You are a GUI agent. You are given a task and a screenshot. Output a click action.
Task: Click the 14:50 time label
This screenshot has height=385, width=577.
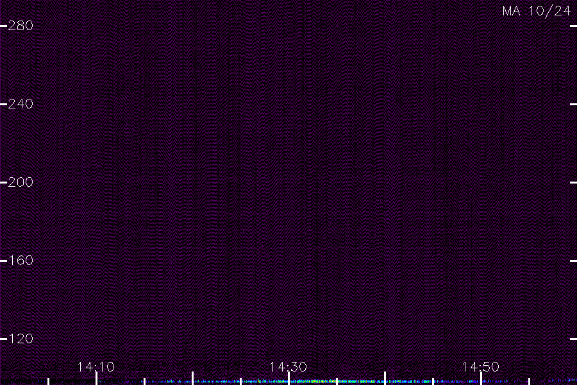point(481,366)
